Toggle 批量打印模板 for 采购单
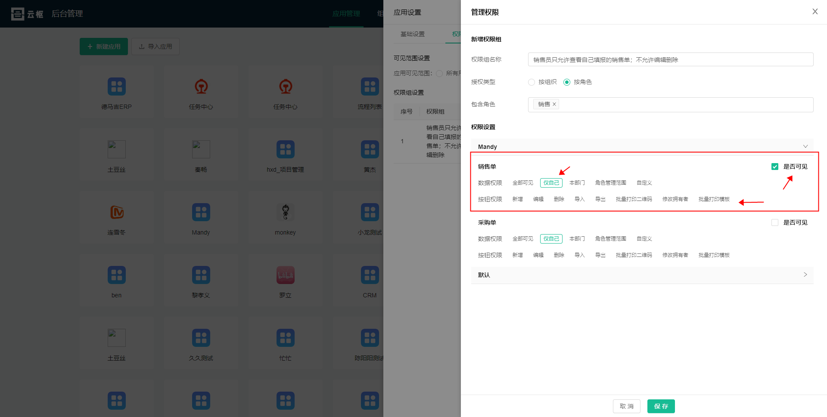 tap(714, 255)
